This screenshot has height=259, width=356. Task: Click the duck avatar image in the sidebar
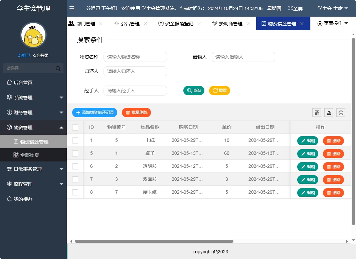pyautogui.click(x=33, y=35)
